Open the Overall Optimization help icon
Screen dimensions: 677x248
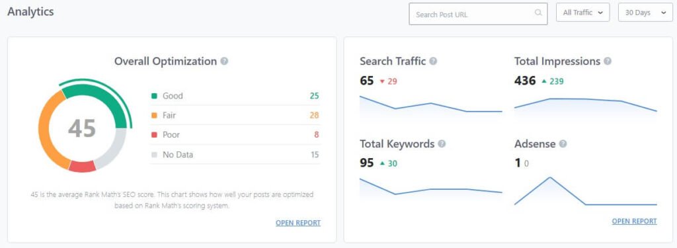[x=224, y=62]
